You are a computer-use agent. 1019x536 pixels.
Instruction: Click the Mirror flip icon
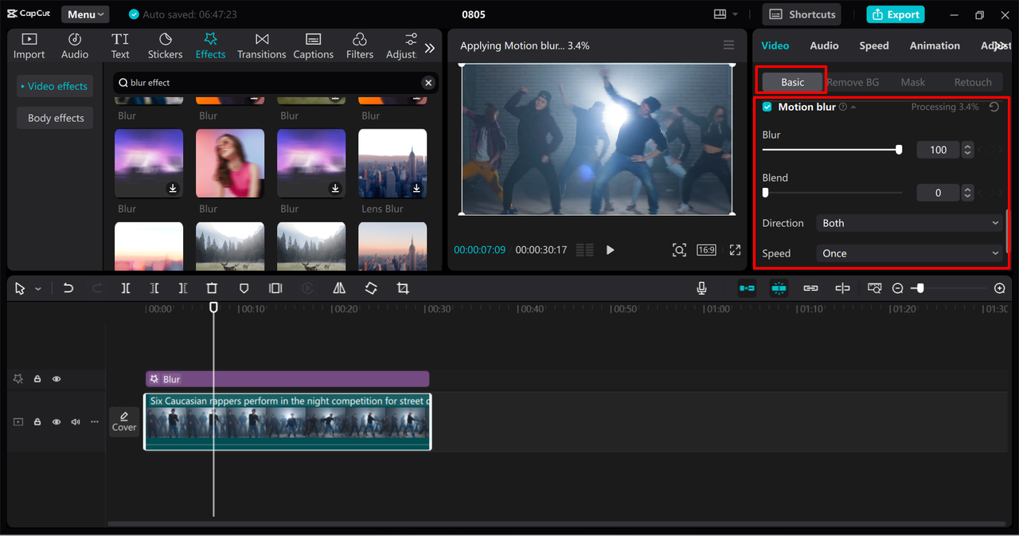pos(339,288)
